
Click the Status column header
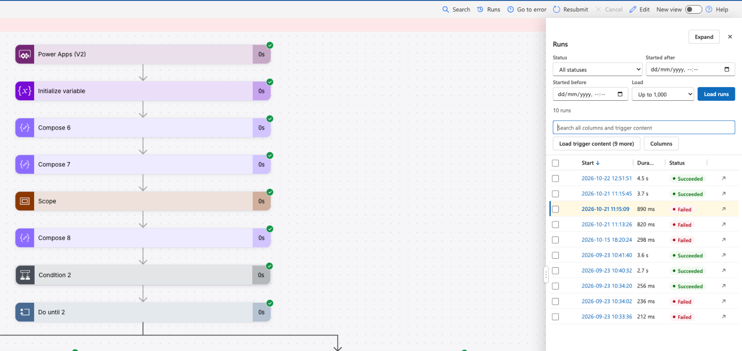pyautogui.click(x=677, y=163)
